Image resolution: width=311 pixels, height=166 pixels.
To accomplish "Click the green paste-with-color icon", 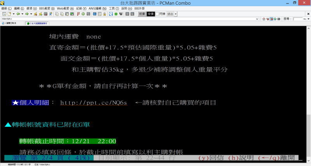I will click(72, 14).
